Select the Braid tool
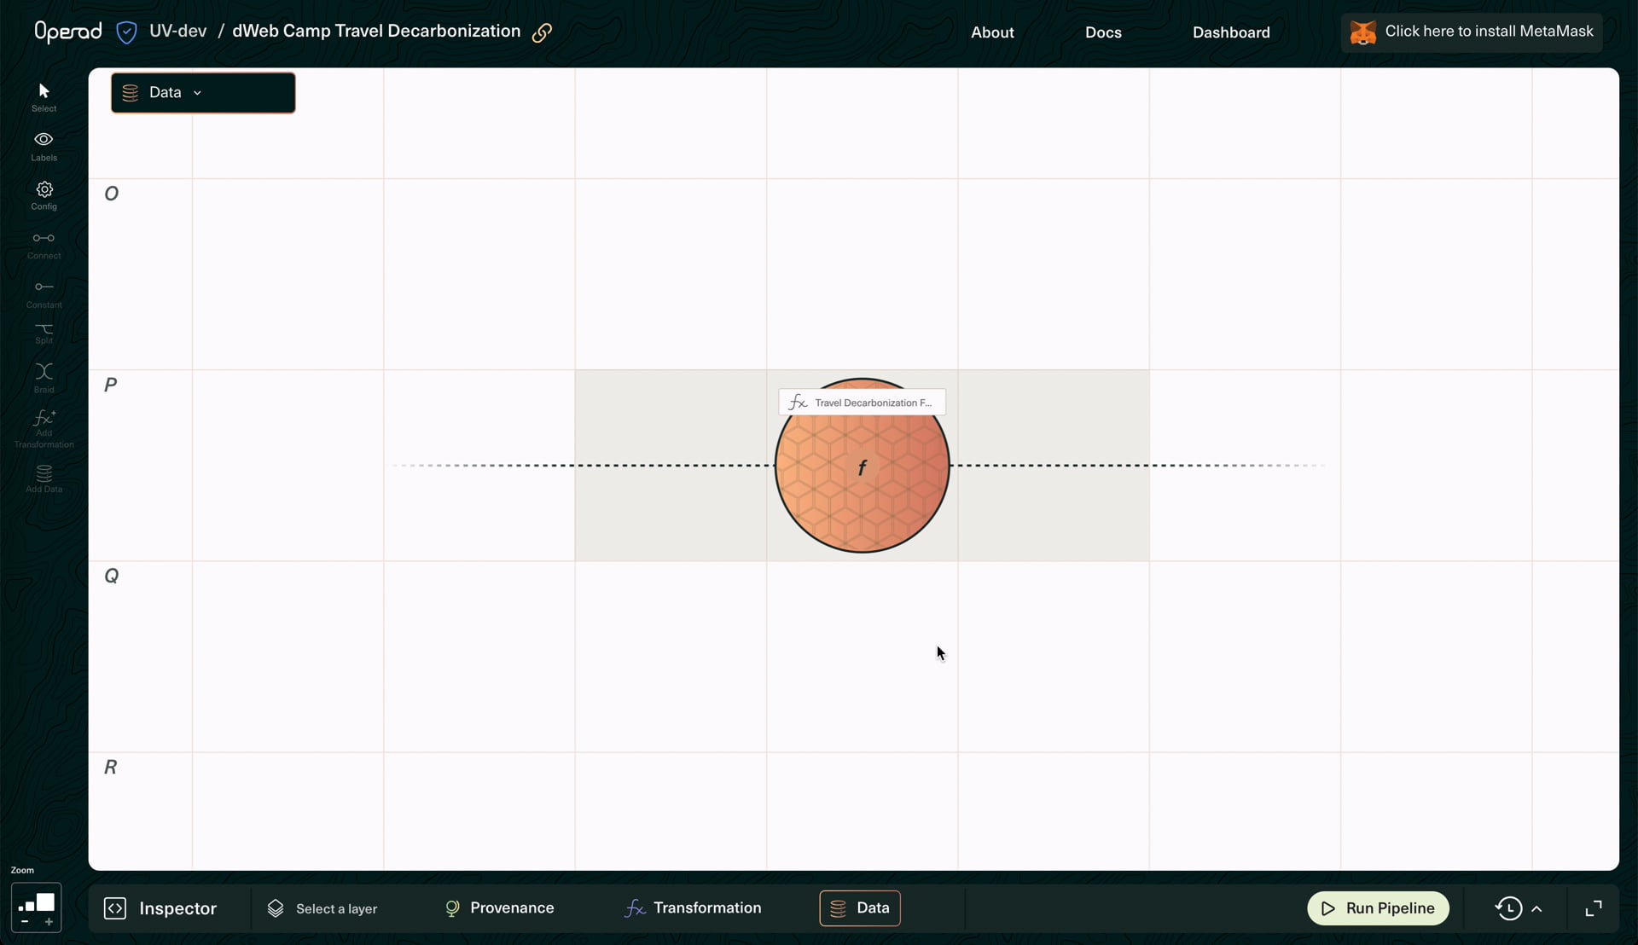Screen dimensions: 1638x945 click(x=44, y=377)
